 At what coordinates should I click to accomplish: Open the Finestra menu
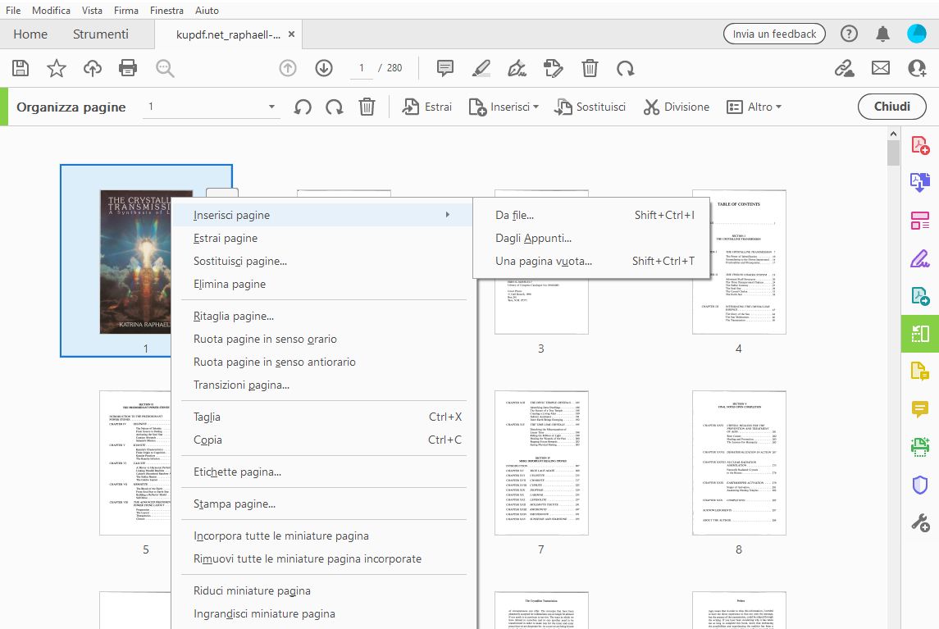(x=166, y=10)
